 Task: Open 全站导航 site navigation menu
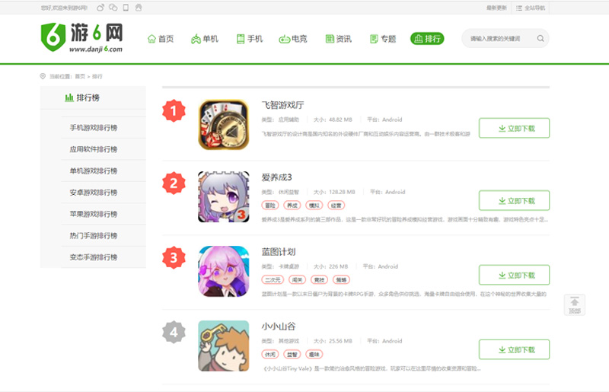[531, 8]
